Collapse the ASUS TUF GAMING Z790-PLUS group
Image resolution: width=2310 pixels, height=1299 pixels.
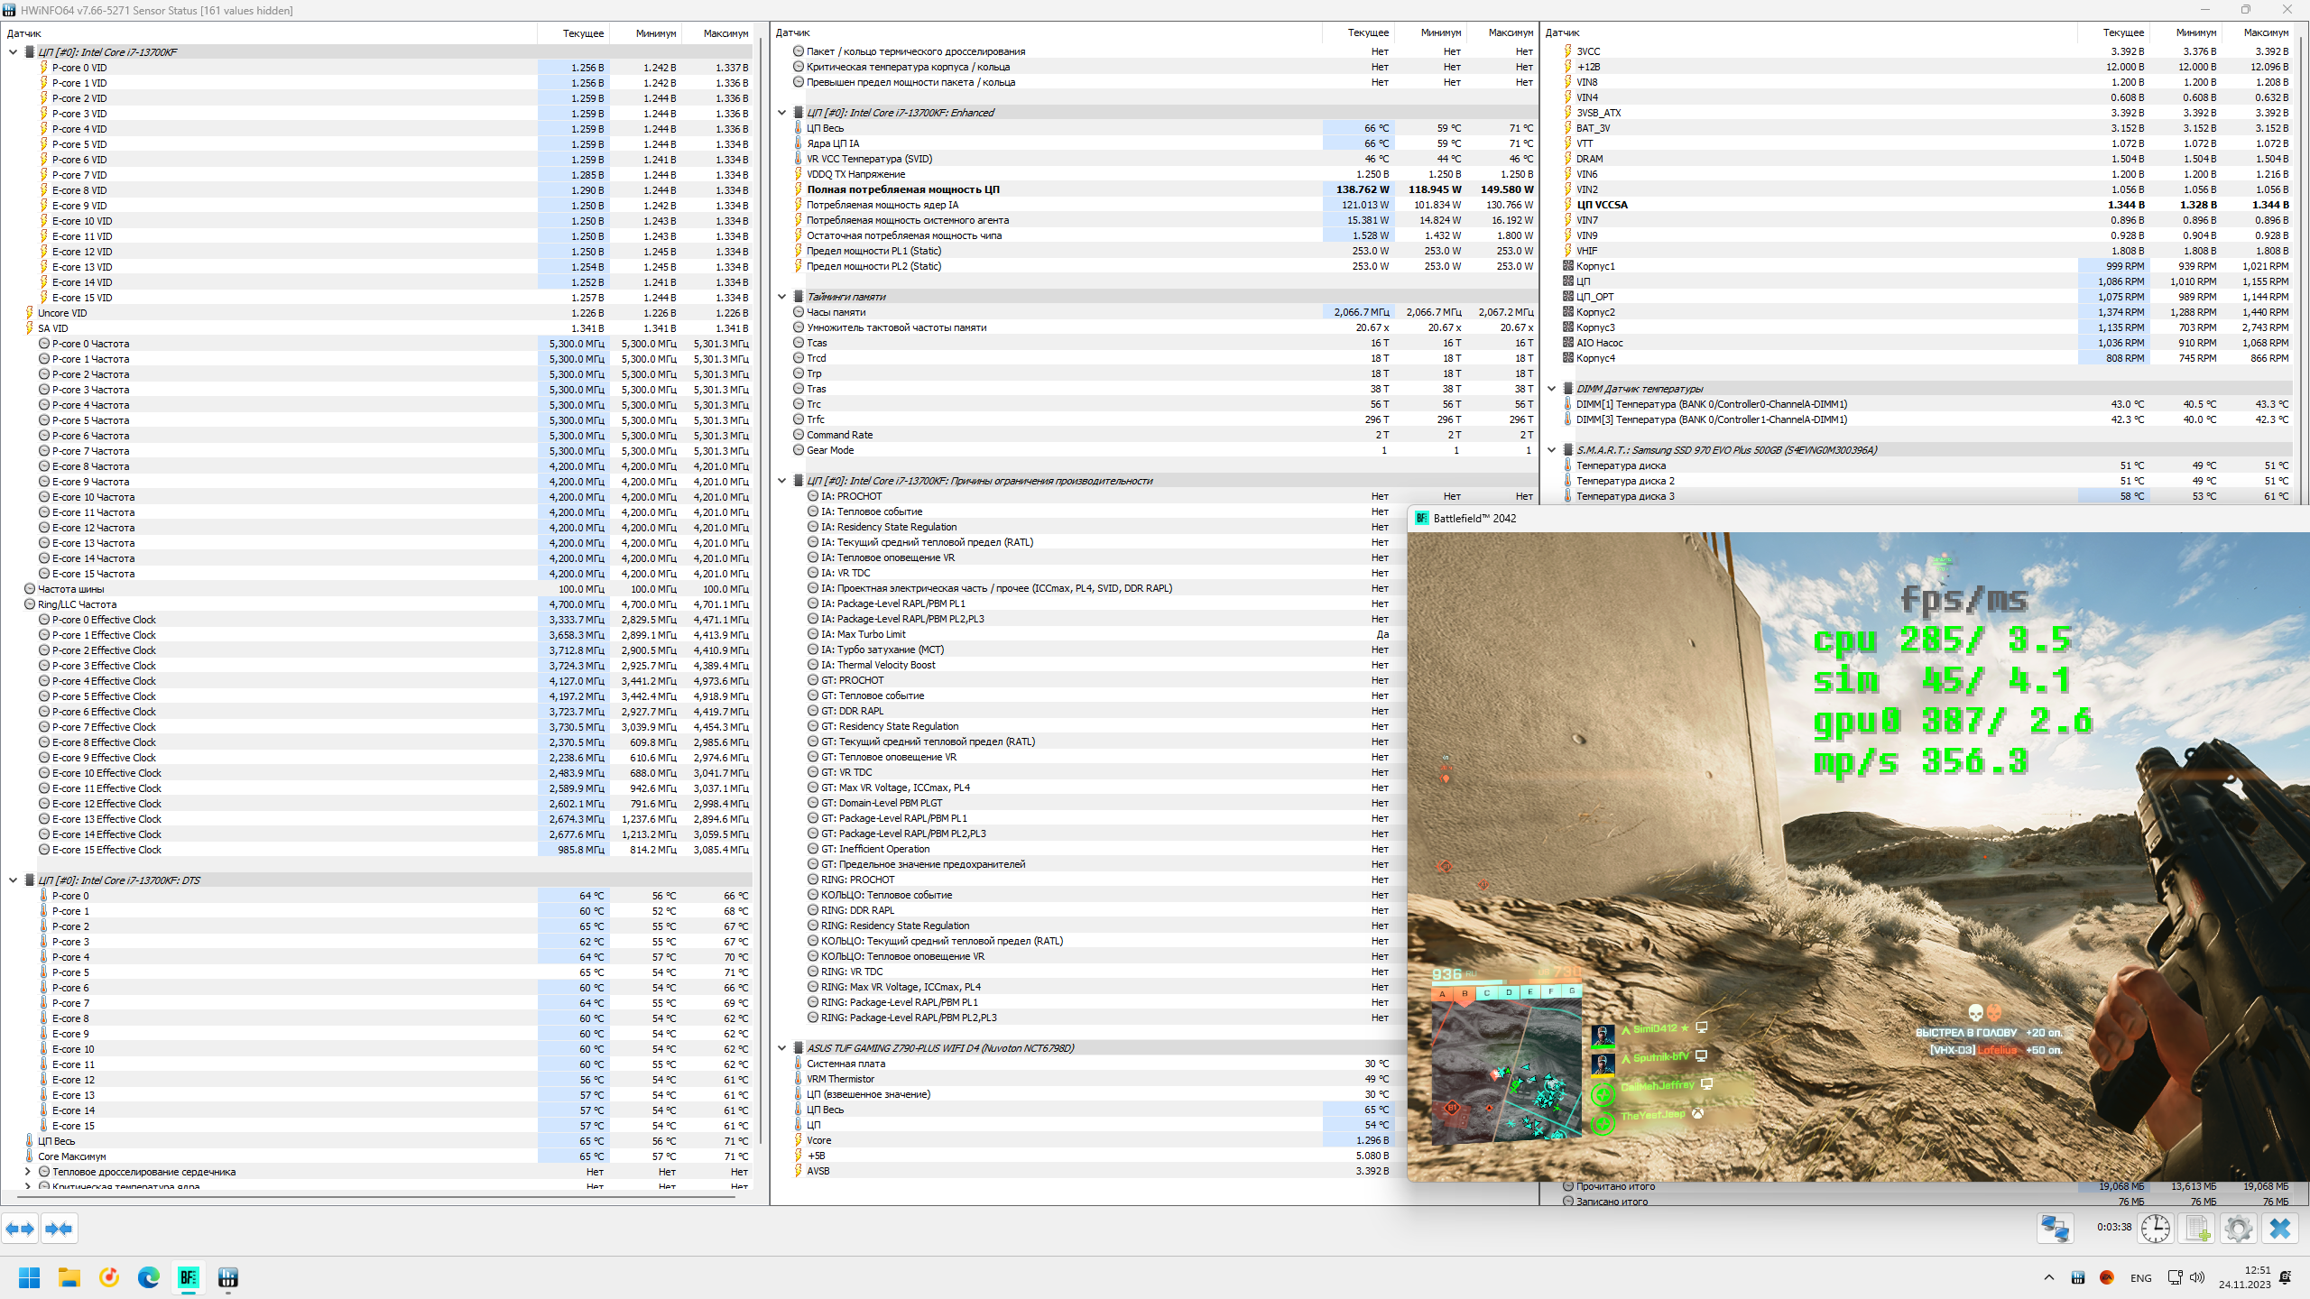tap(781, 1048)
